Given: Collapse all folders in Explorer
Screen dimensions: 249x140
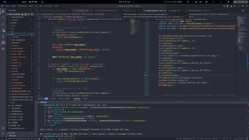Looking at the screenshot, I should pos(31,14).
